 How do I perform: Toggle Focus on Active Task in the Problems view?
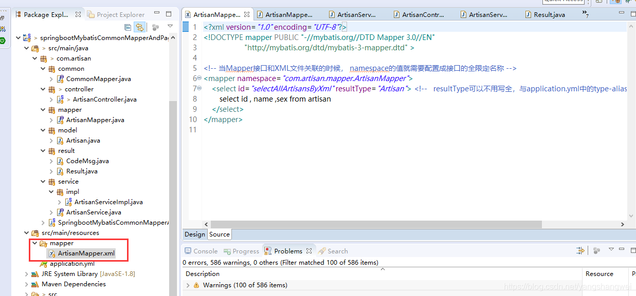click(x=579, y=250)
